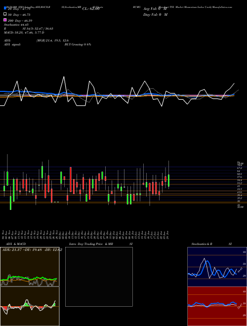Click the 'SI 14/3: 52.47 / 56.63' value
Image resolution: width=247 pixels, height=326 pixels.
pyautogui.click(x=38, y=29)
